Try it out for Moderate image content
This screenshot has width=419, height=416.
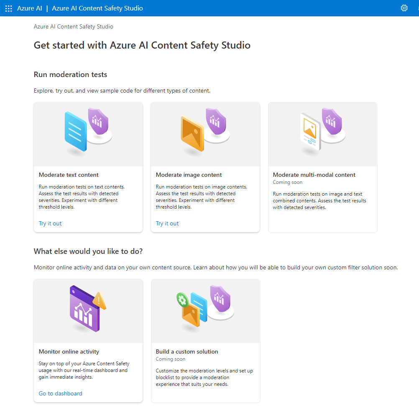point(167,224)
